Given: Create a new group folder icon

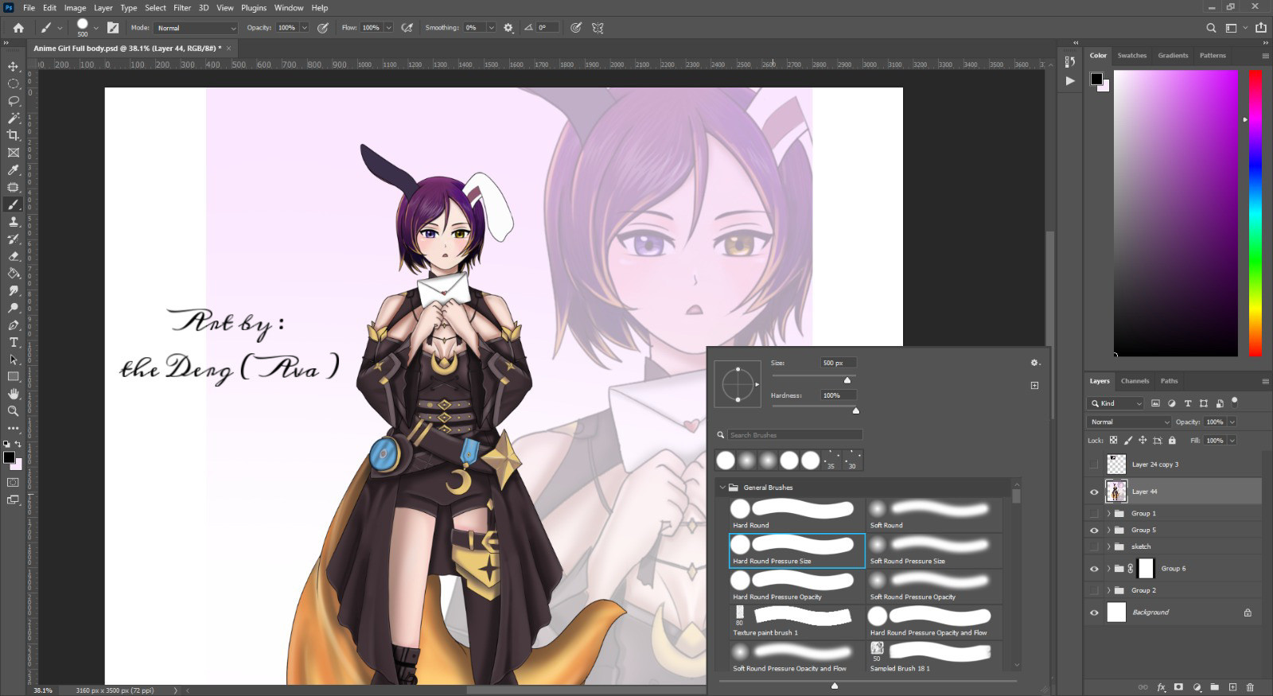Looking at the screenshot, I should click(1214, 686).
